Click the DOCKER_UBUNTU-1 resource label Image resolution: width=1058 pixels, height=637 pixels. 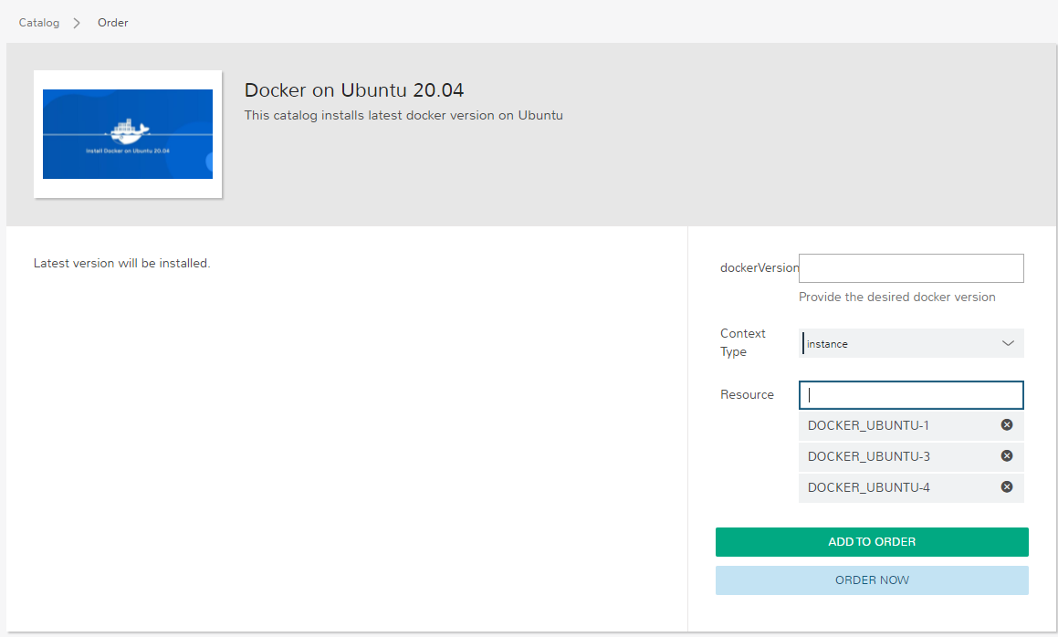pos(868,425)
